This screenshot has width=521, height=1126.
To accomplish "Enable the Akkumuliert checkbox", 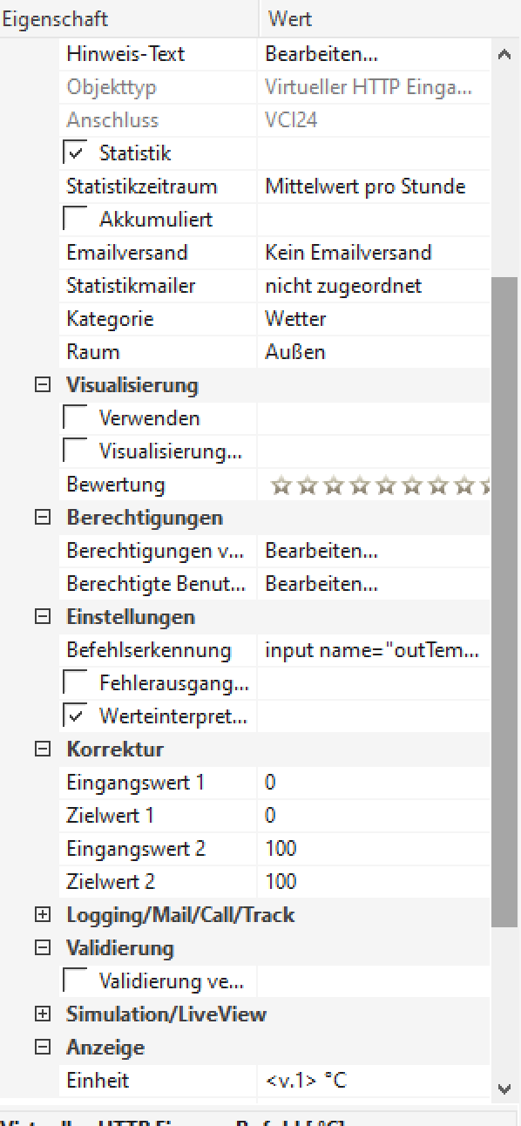I will [x=77, y=220].
